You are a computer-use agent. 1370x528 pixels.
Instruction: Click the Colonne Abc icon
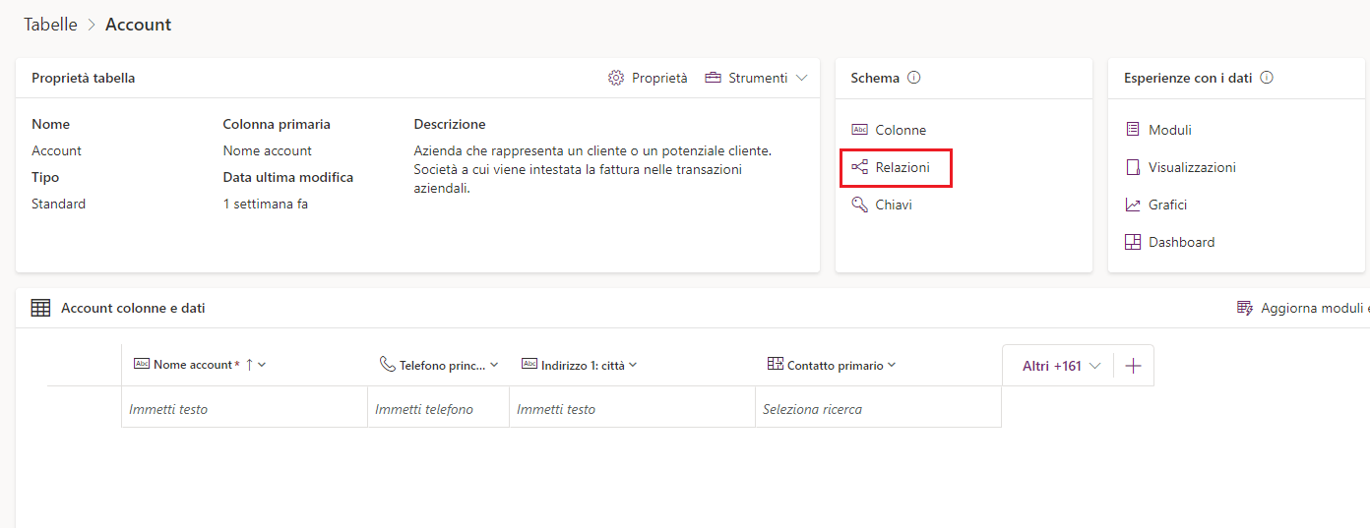[859, 130]
